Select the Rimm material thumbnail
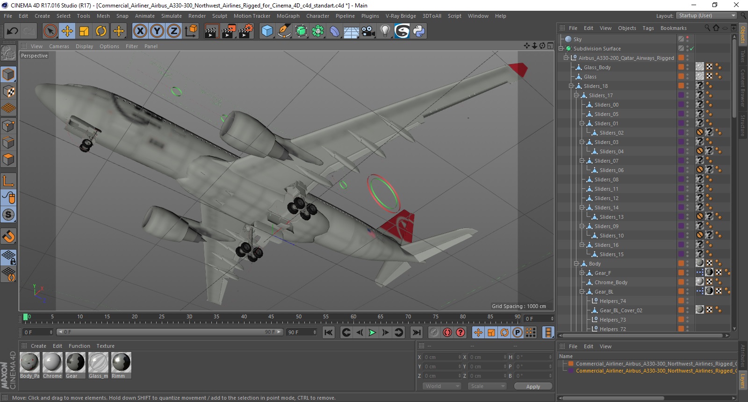Screen dimensions: 748x402 121,366
